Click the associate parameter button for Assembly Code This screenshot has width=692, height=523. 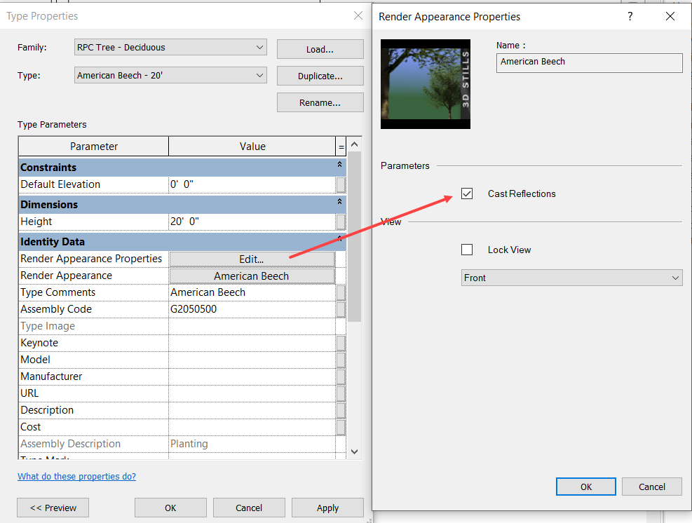tap(341, 309)
